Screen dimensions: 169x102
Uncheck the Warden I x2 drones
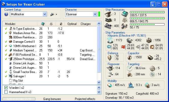click(x=6, y=88)
